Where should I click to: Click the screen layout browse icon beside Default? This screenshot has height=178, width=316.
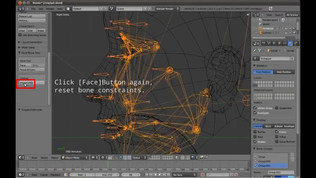point(68,9)
